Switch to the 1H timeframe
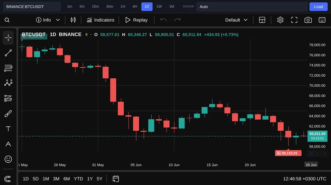 (x=123, y=7)
